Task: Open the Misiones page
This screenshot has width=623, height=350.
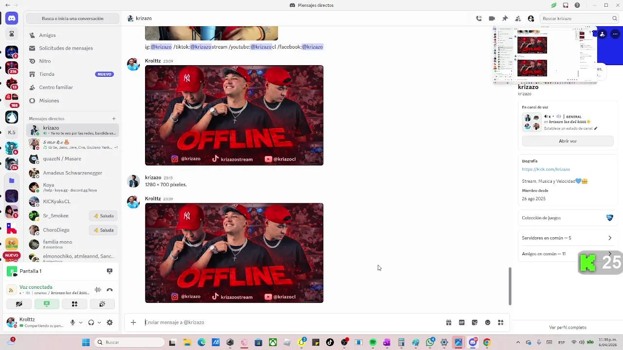Action: pos(73,101)
